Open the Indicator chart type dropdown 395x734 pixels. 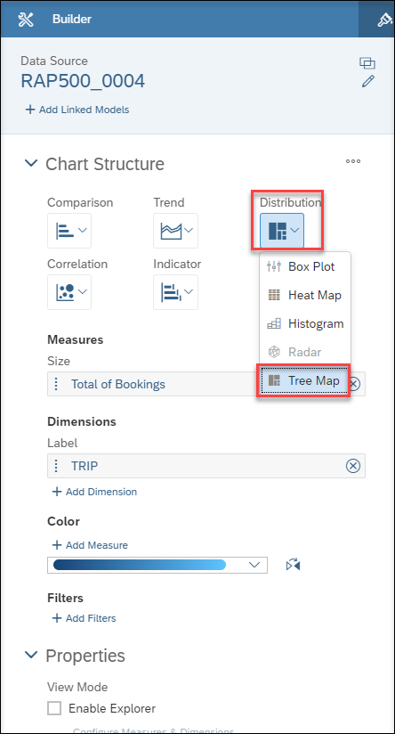tap(176, 292)
